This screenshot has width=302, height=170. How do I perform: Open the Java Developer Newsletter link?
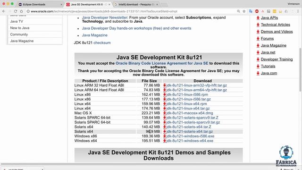tap(105, 17)
